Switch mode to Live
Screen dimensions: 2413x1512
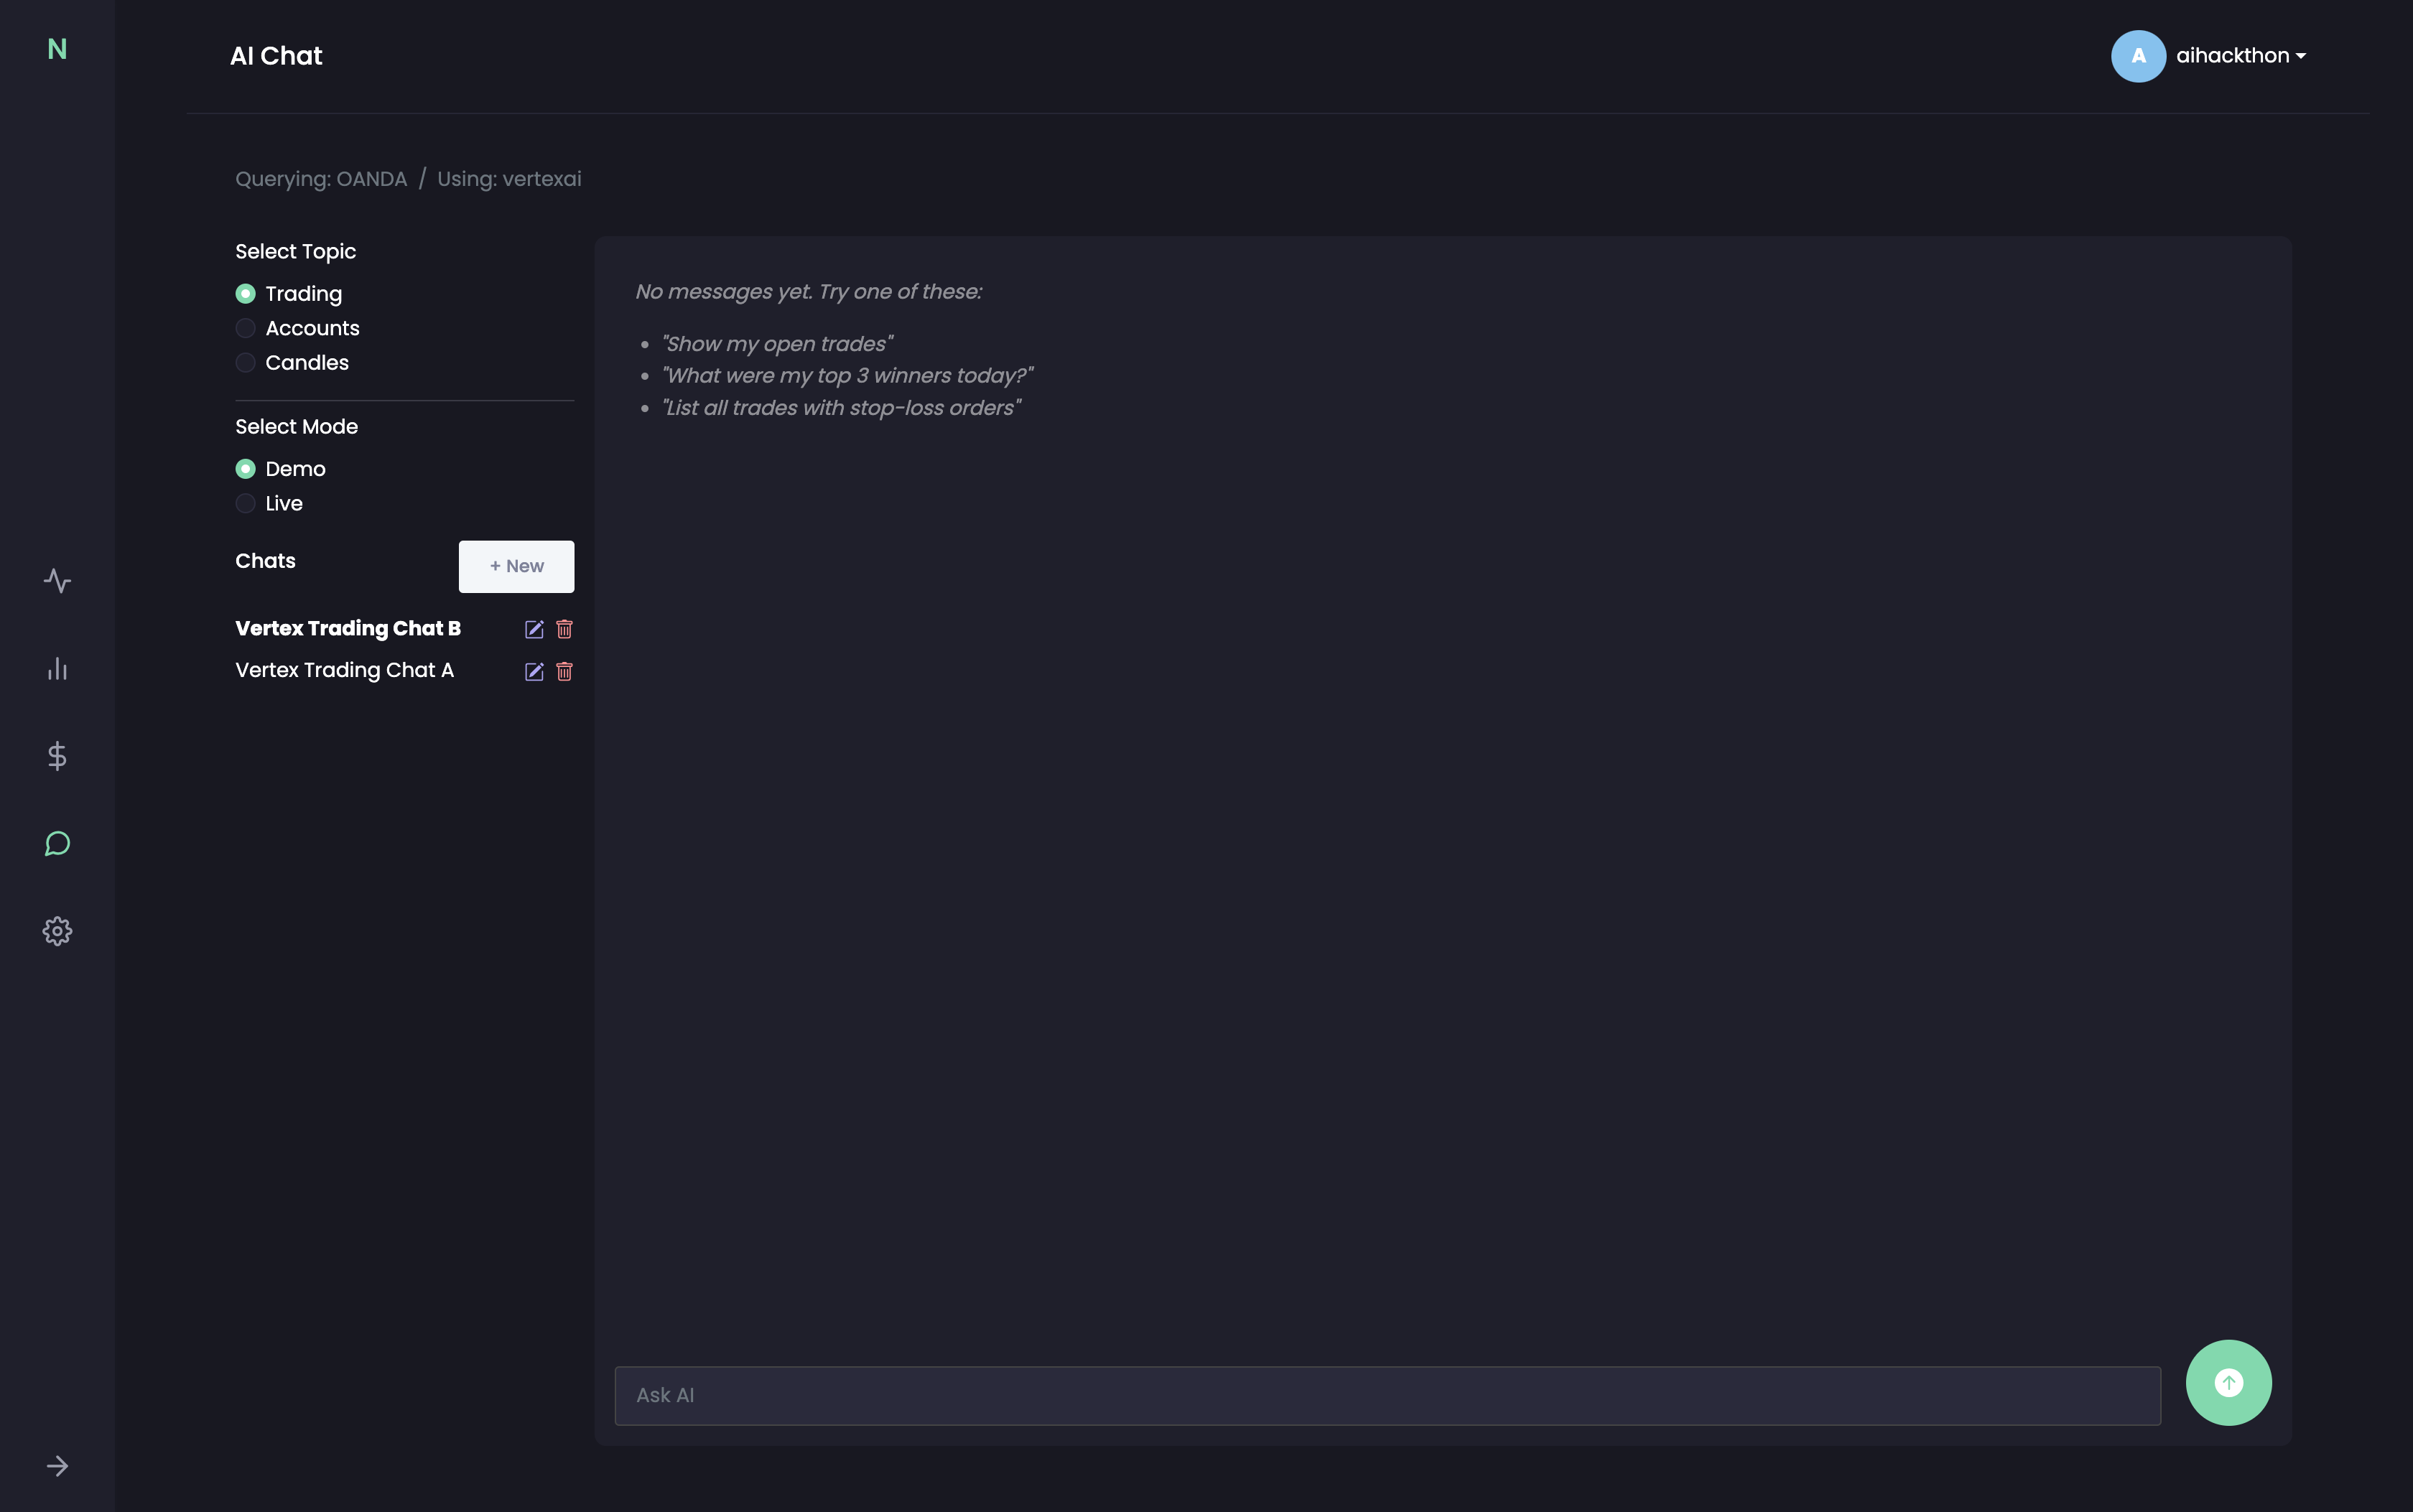tap(245, 504)
